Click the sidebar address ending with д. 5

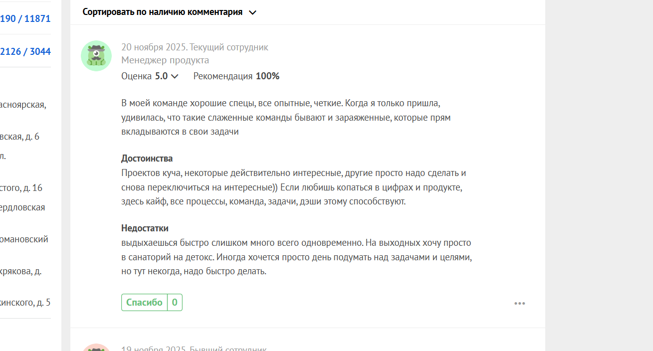pyautogui.click(x=25, y=302)
